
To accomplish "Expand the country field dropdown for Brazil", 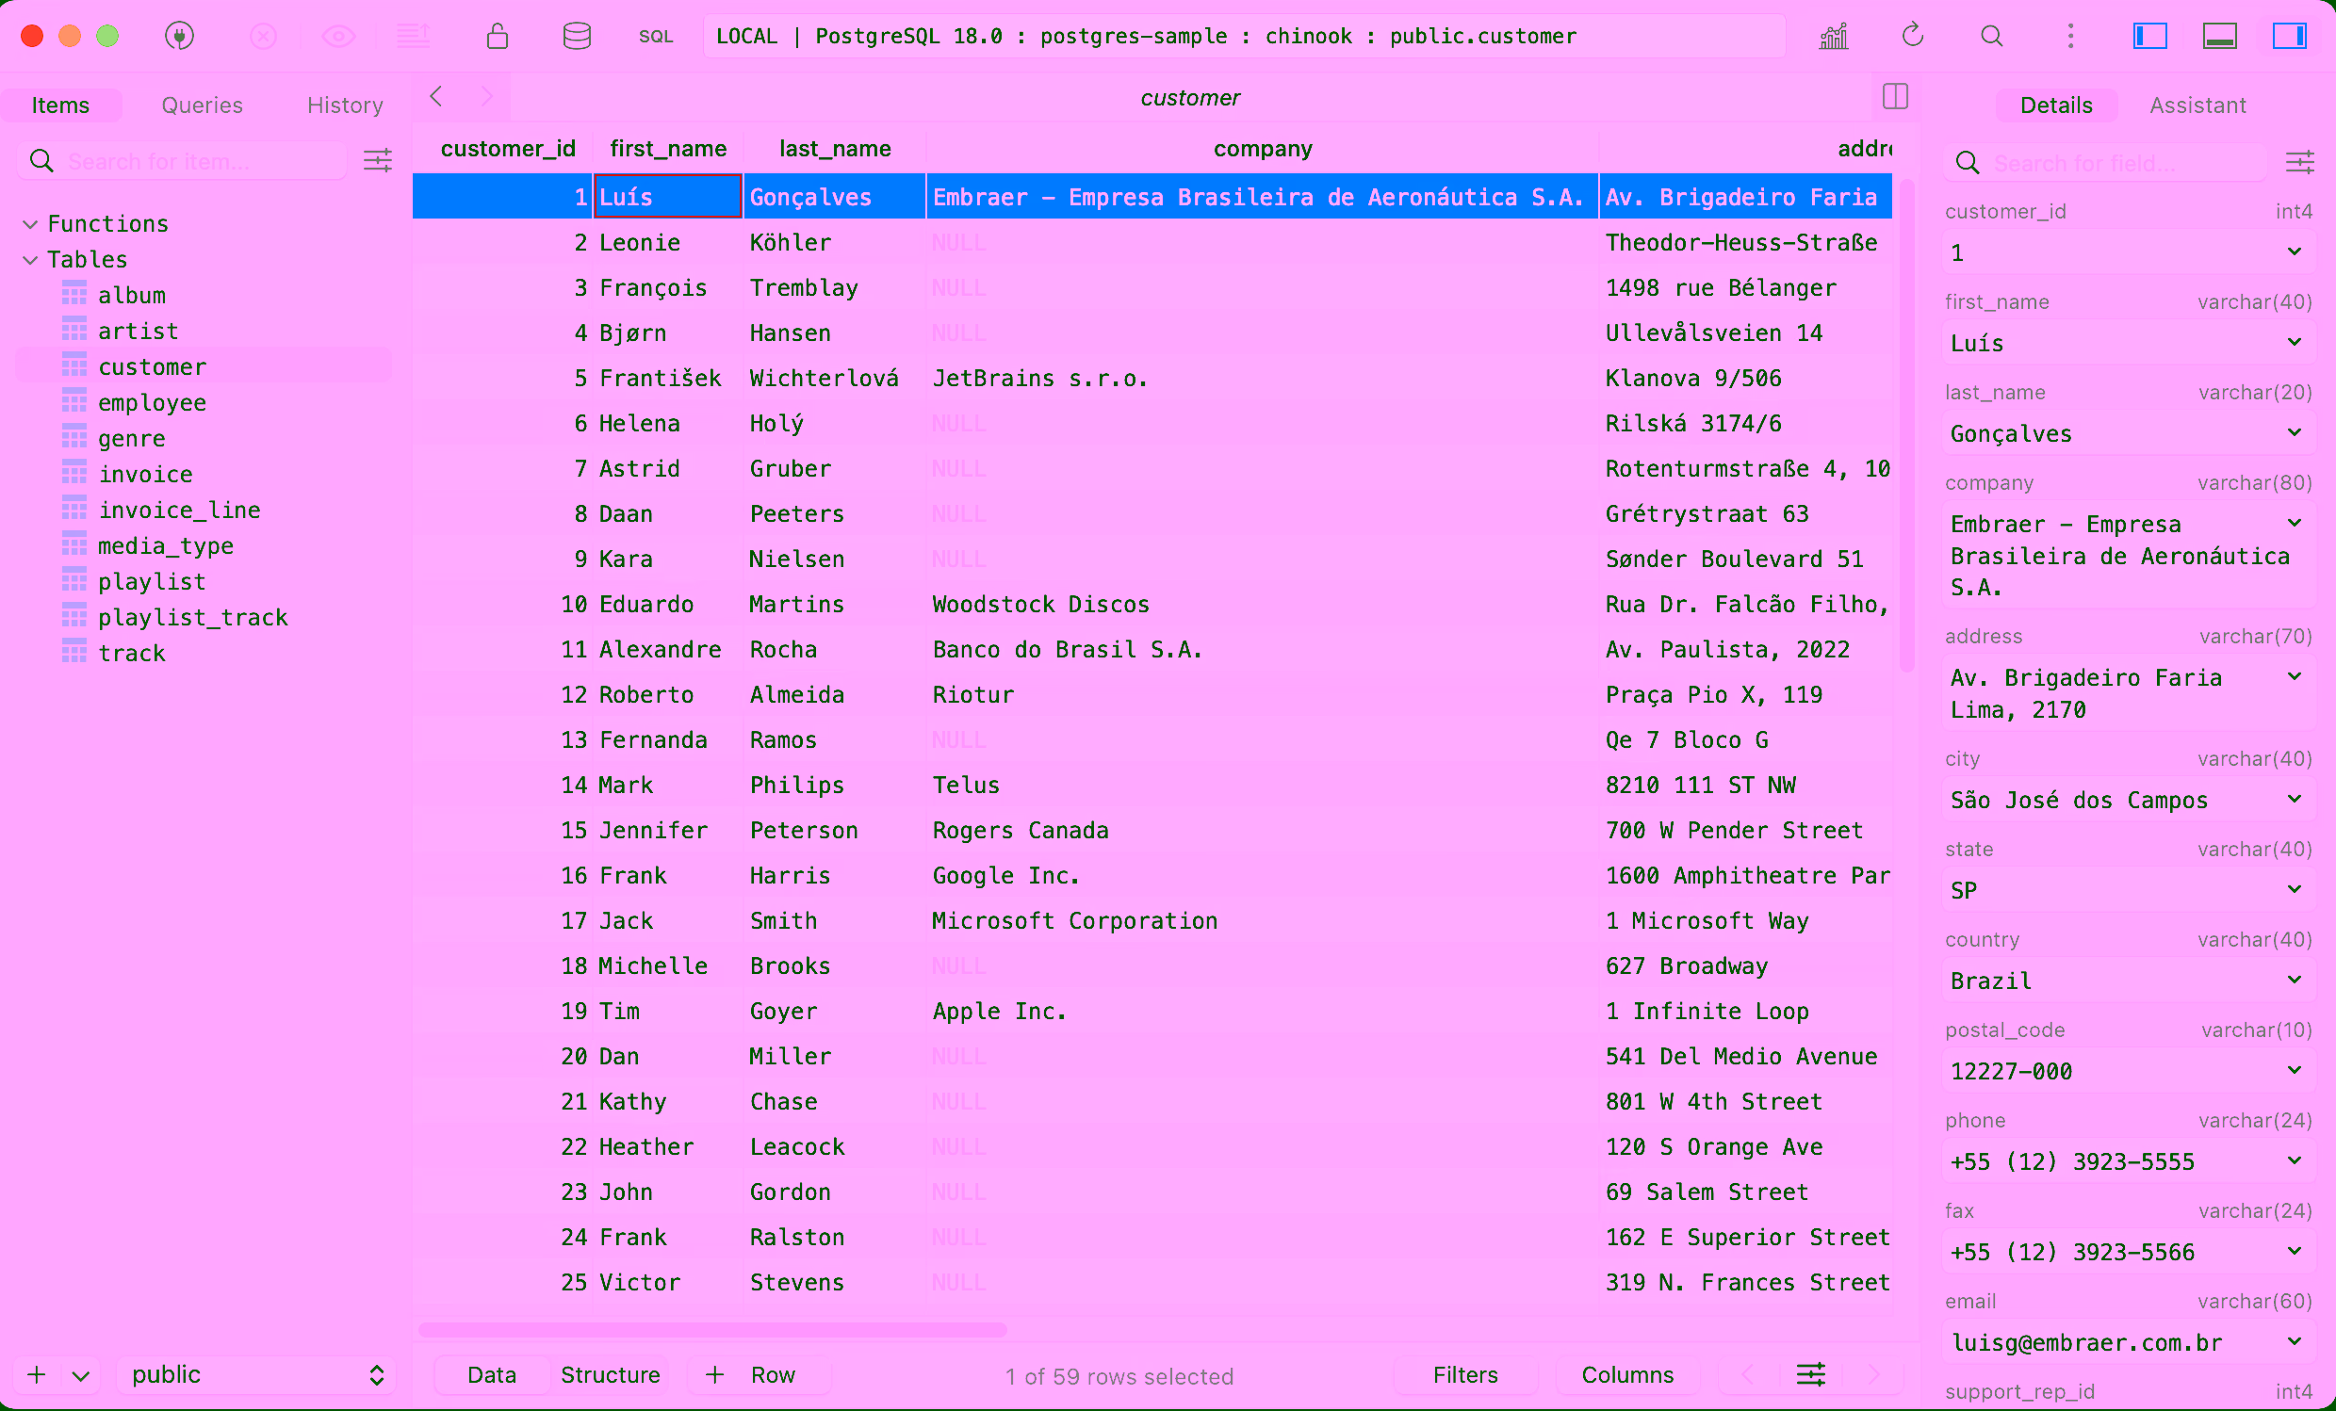I will [x=2293, y=980].
